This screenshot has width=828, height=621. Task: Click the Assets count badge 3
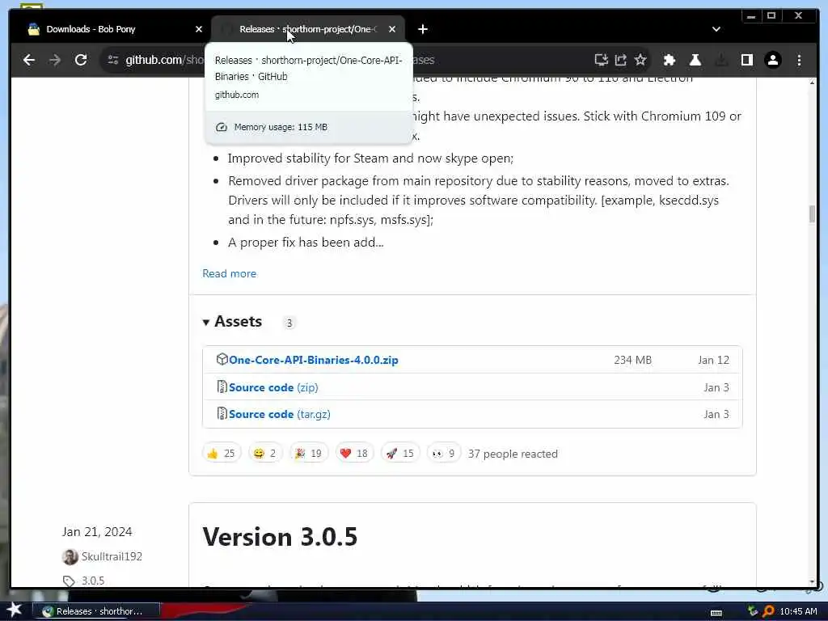(x=289, y=323)
